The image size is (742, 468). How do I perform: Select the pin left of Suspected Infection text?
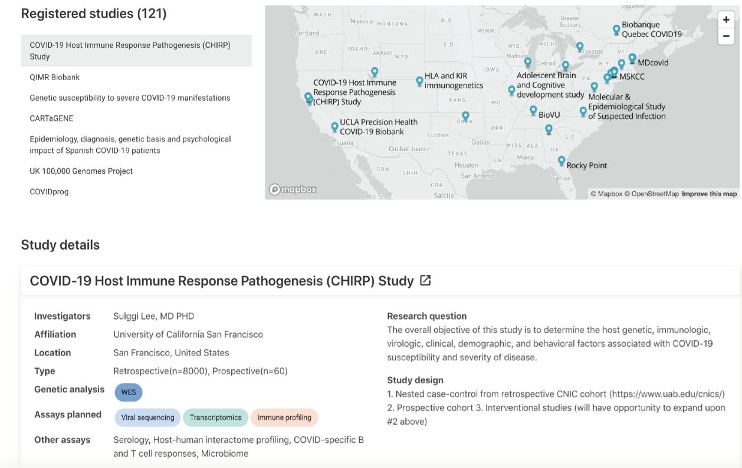point(583,111)
